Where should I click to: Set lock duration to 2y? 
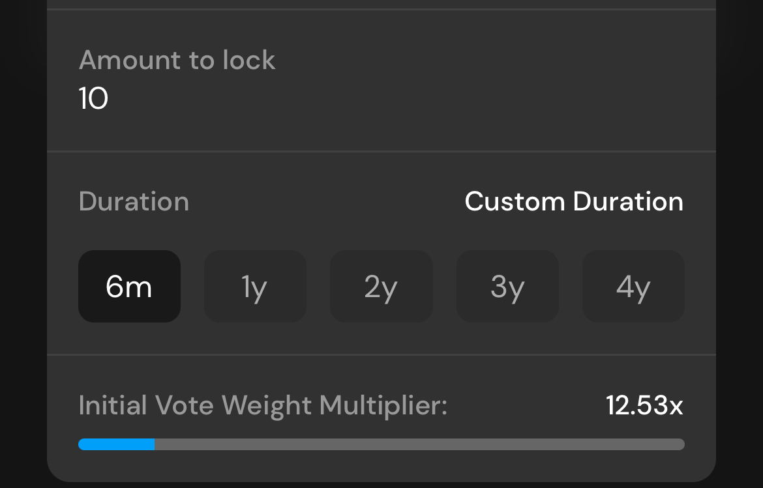pyautogui.click(x=381, y=287)
